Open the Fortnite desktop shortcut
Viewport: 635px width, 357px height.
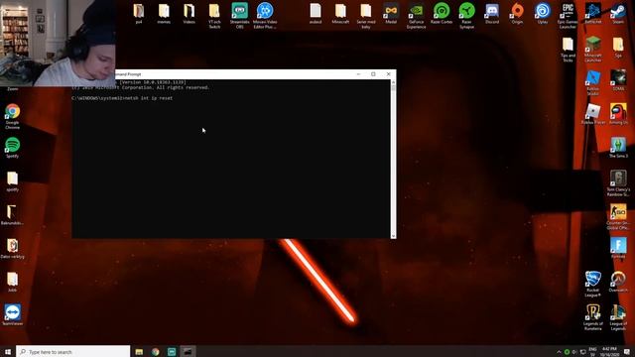[618, 248]
